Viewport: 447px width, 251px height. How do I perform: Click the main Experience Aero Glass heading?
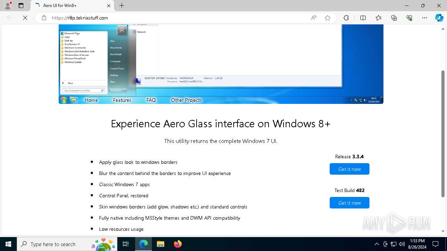pyautogui.click(x=221, y=124)
